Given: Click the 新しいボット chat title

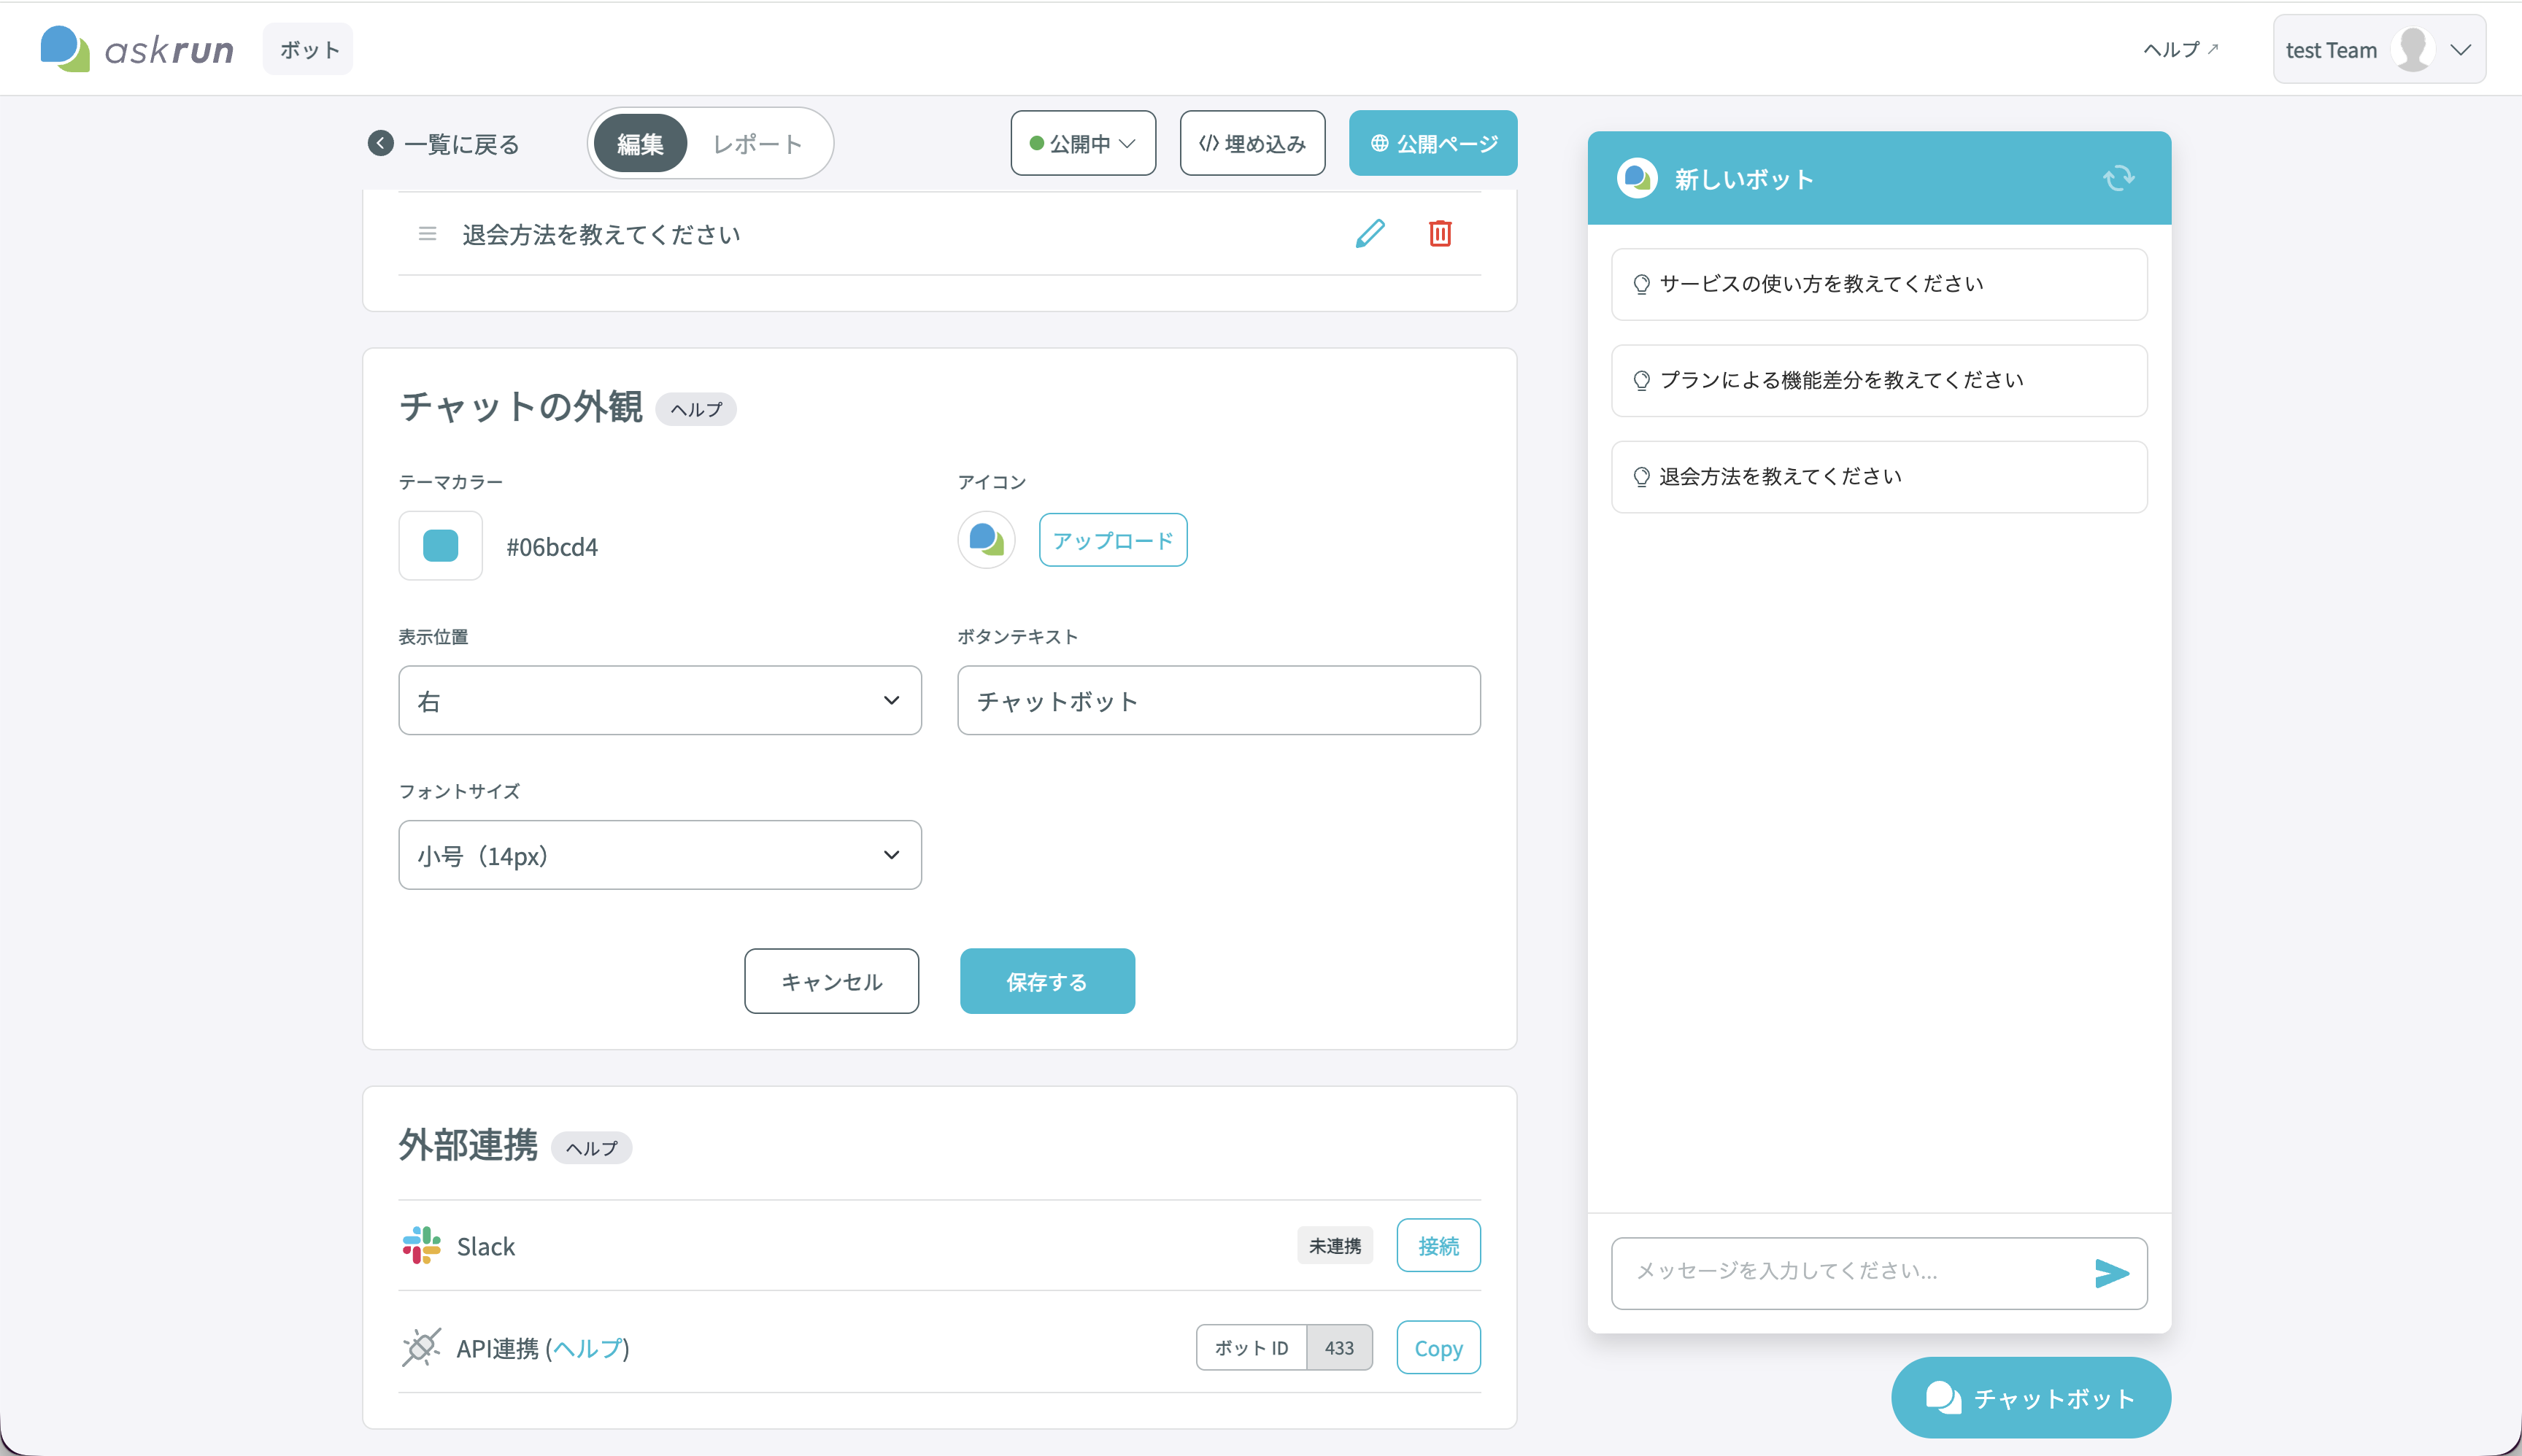Looking at the screenshot, I should coord(1743,179).
